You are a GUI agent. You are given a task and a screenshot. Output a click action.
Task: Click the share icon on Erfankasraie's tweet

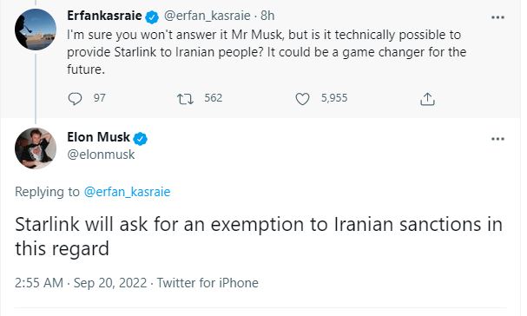coord(427,99)
